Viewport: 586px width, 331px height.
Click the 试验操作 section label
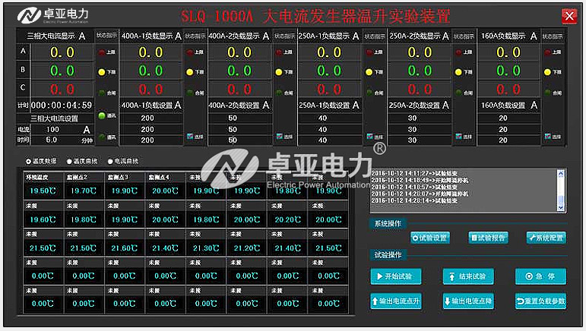pyautogui.click(x=388, y=255)
